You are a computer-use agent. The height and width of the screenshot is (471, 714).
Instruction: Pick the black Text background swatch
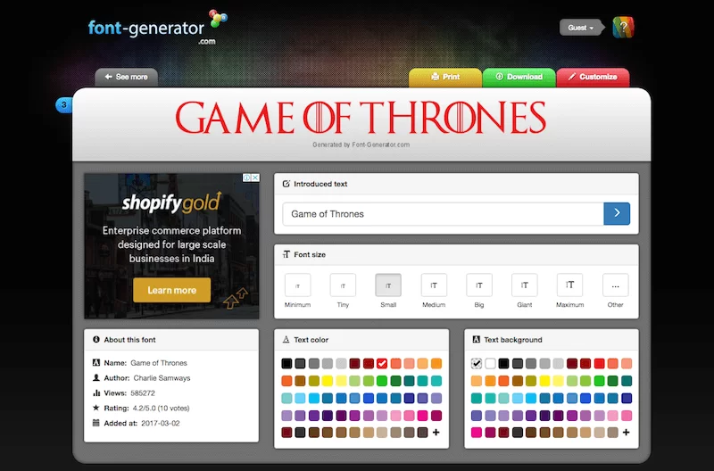pos(503,363)
